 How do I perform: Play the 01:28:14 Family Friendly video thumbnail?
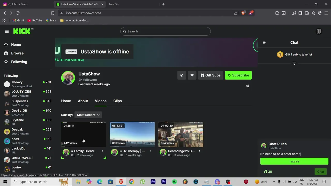coord(84,134)
